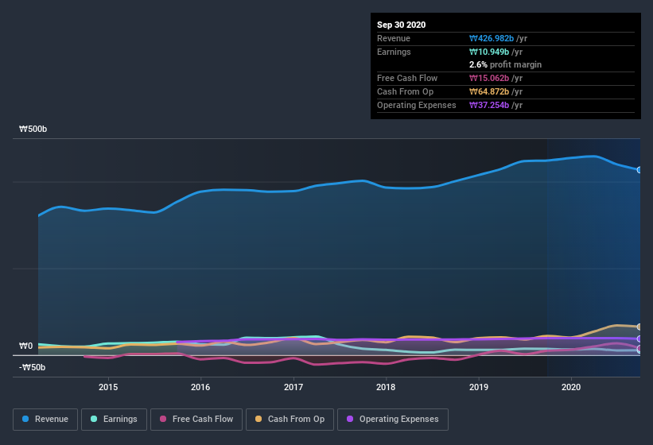Viewport: 653px width, 445px height.
Task: Click the -₩50b y-axis label
Action: (32, 367)
